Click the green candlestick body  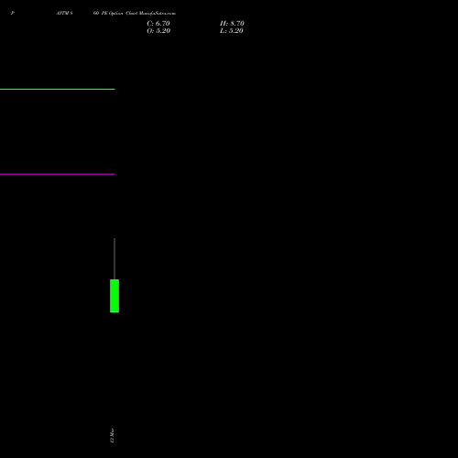point(114,296)
